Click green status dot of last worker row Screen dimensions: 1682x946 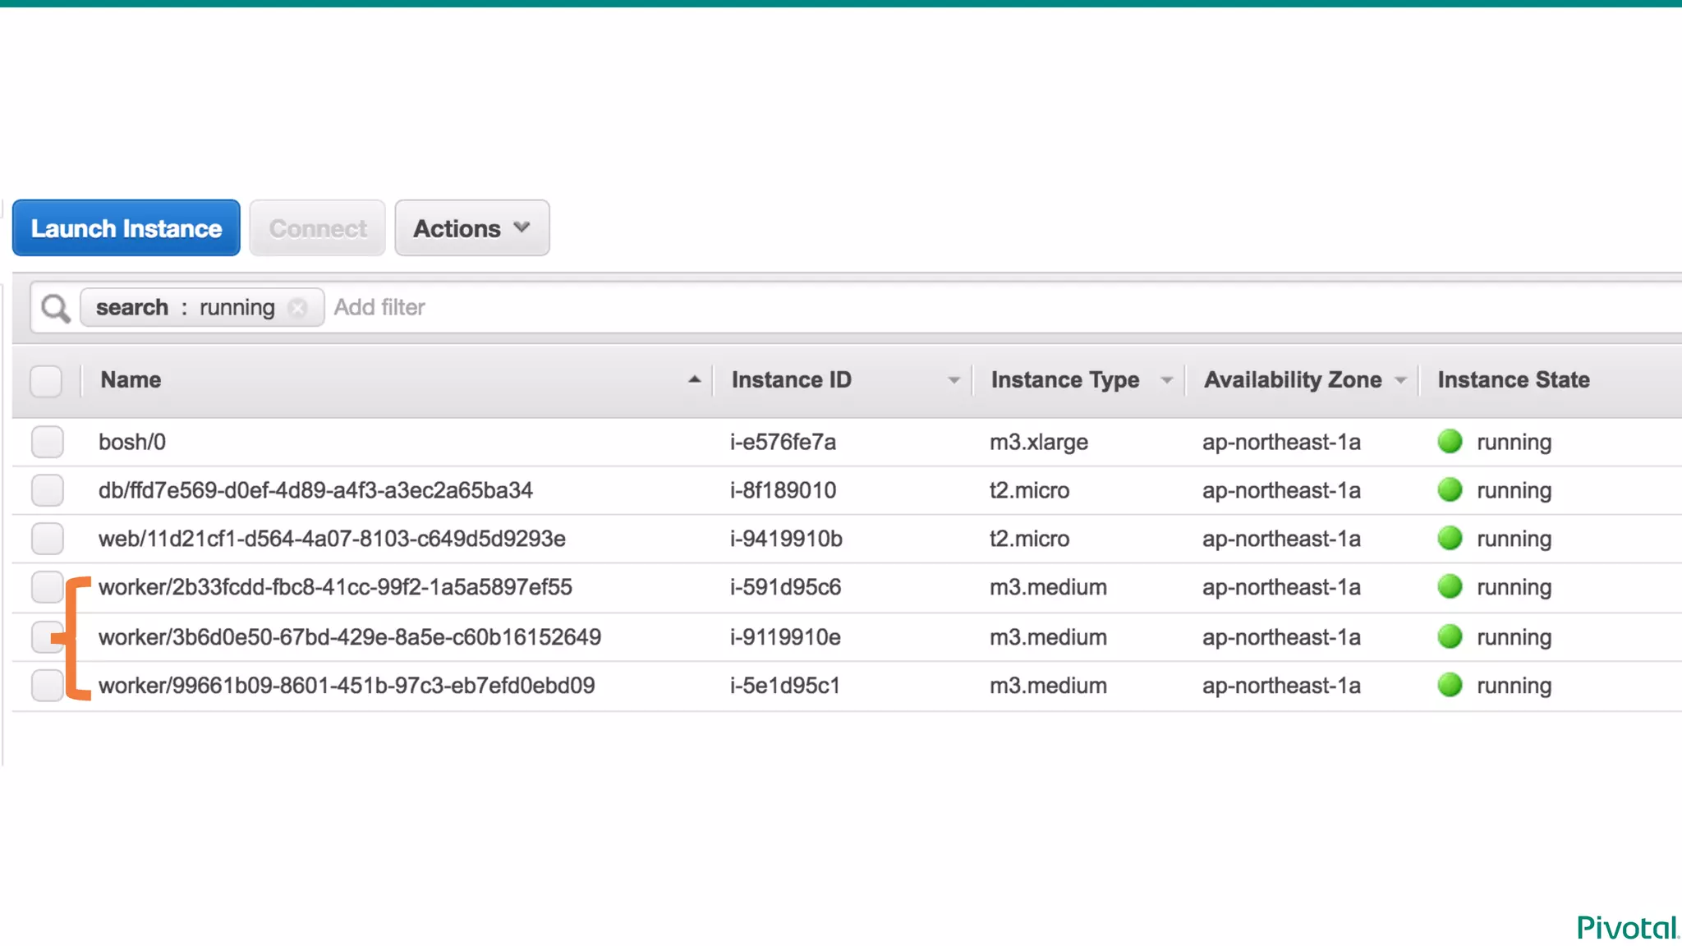tap(1450, 685)
